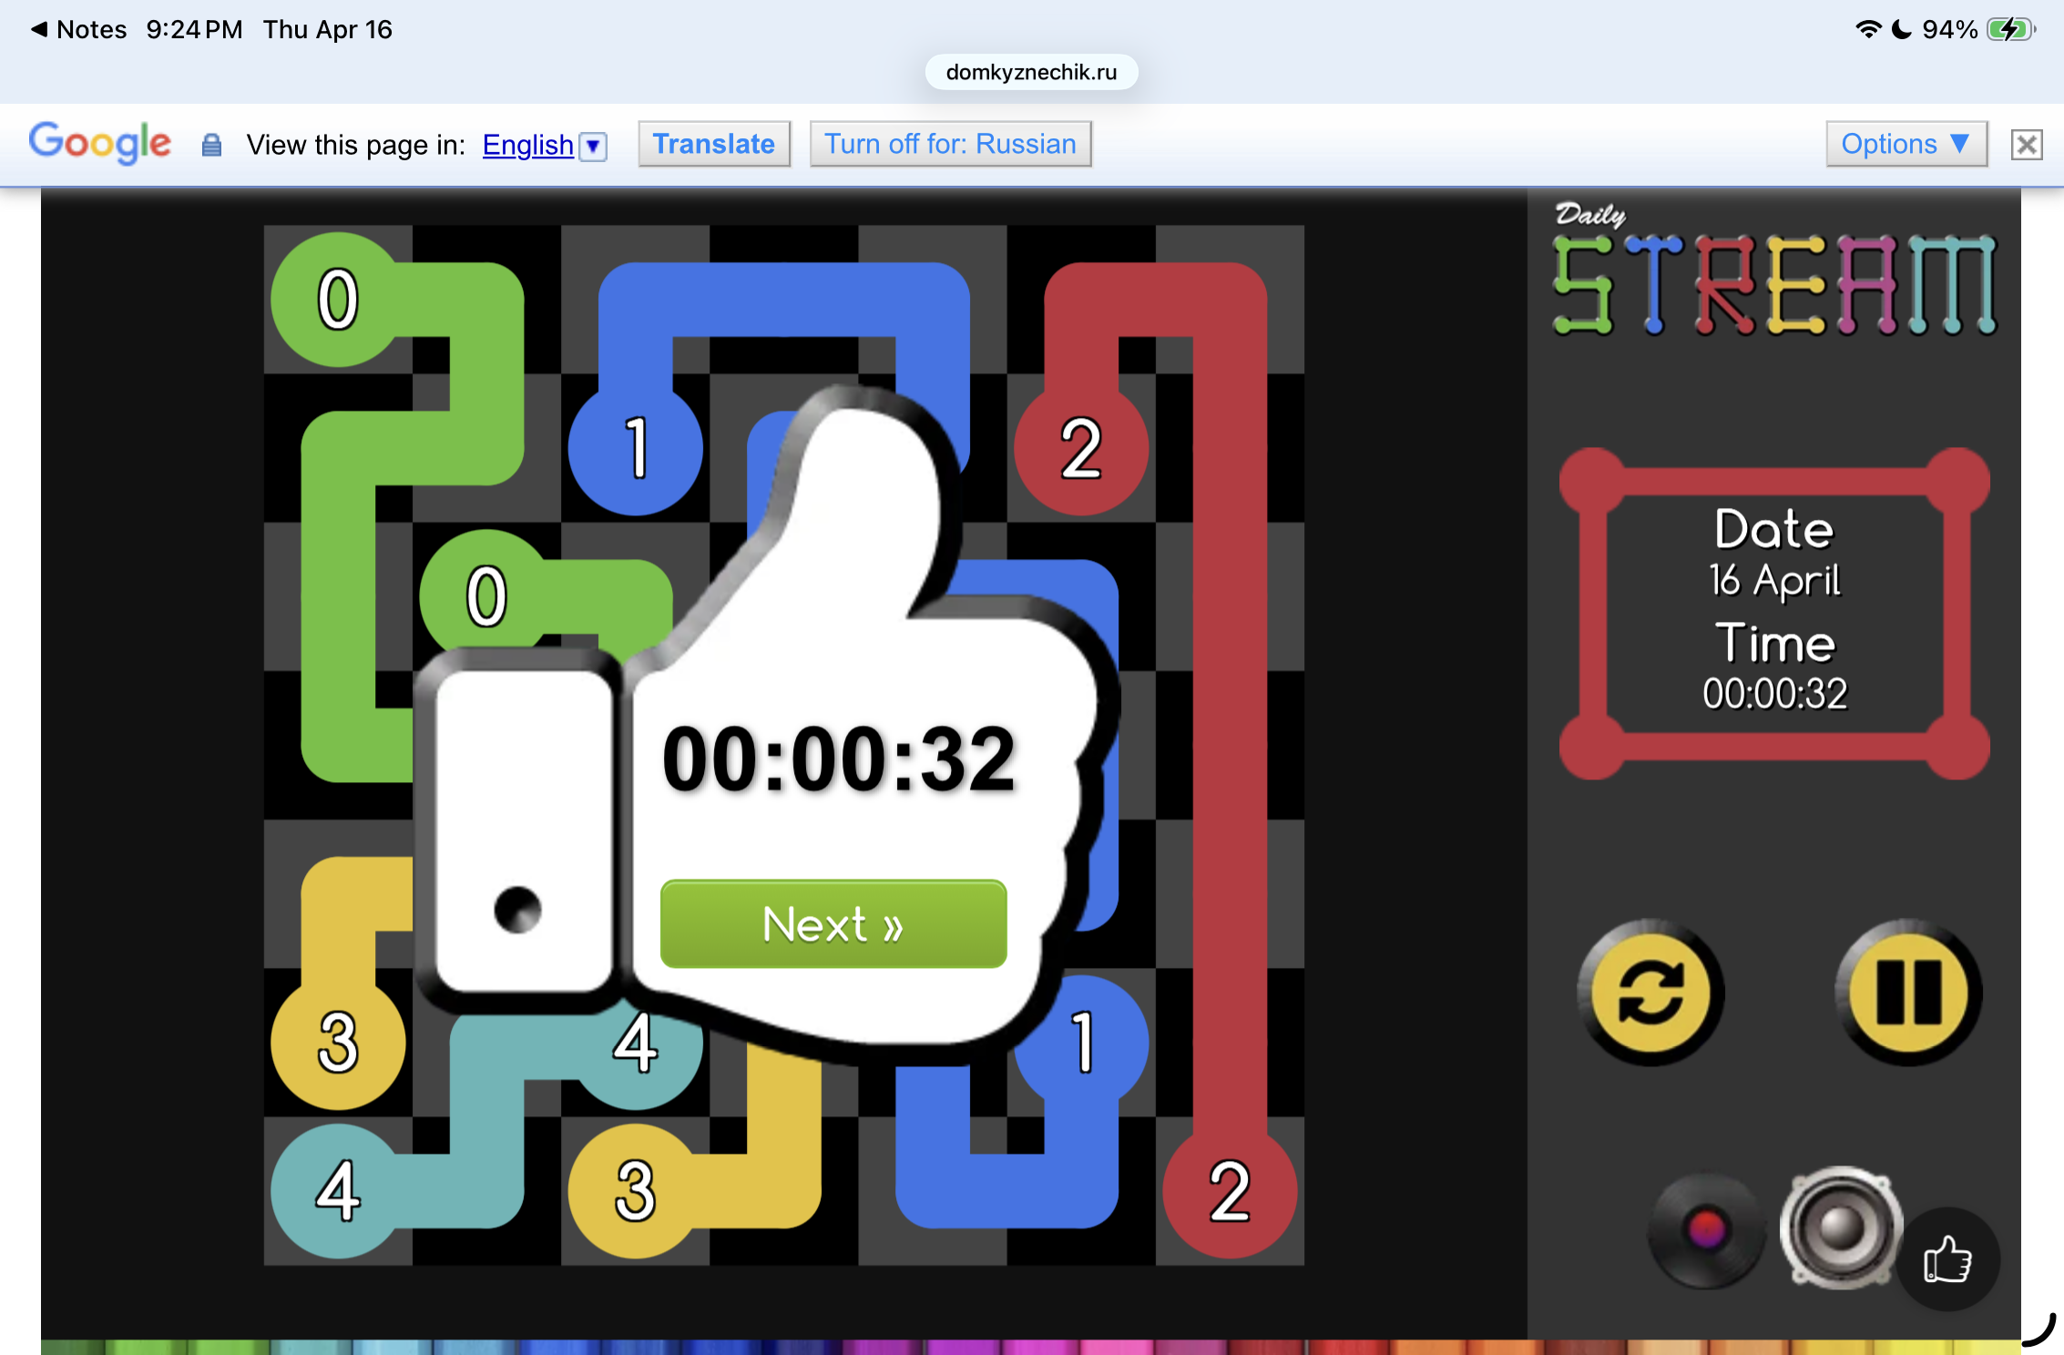Pause the game with the yellow pause button

pyautogui.click(x=1908, y=993)
